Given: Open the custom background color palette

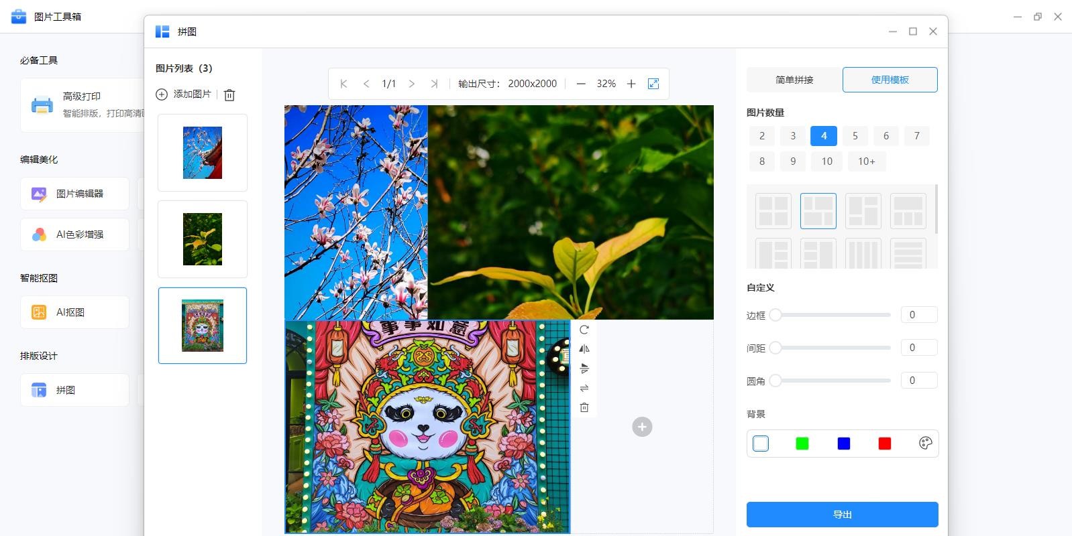Looking at the screenshot, I should click(925, 444).
